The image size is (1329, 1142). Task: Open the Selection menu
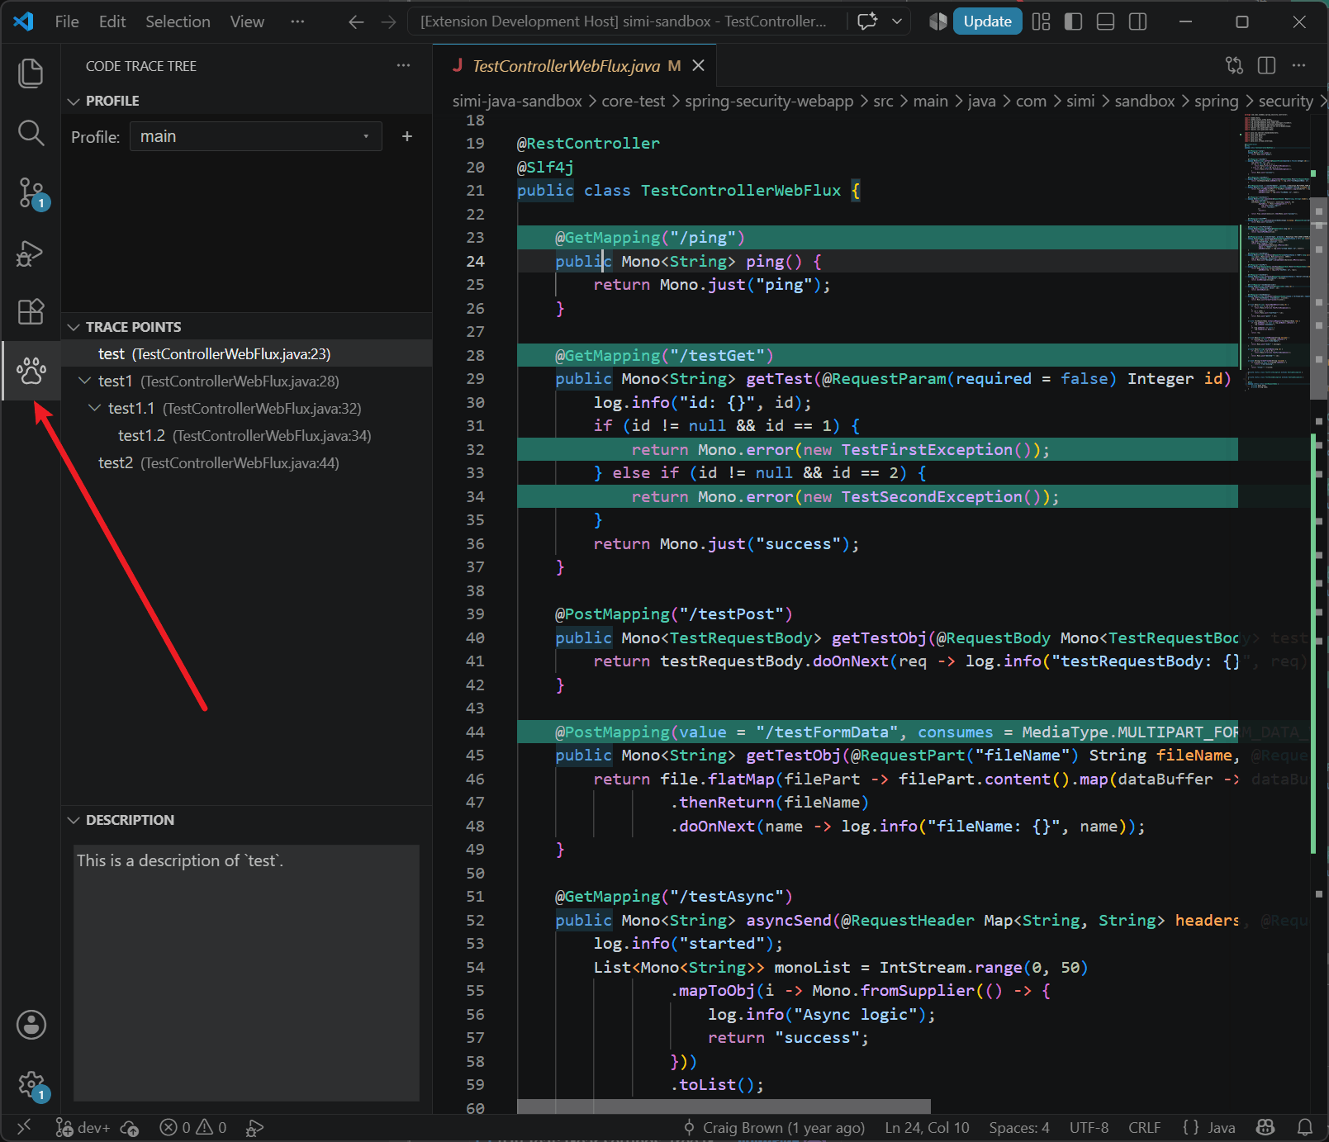(x=178, y=21)
